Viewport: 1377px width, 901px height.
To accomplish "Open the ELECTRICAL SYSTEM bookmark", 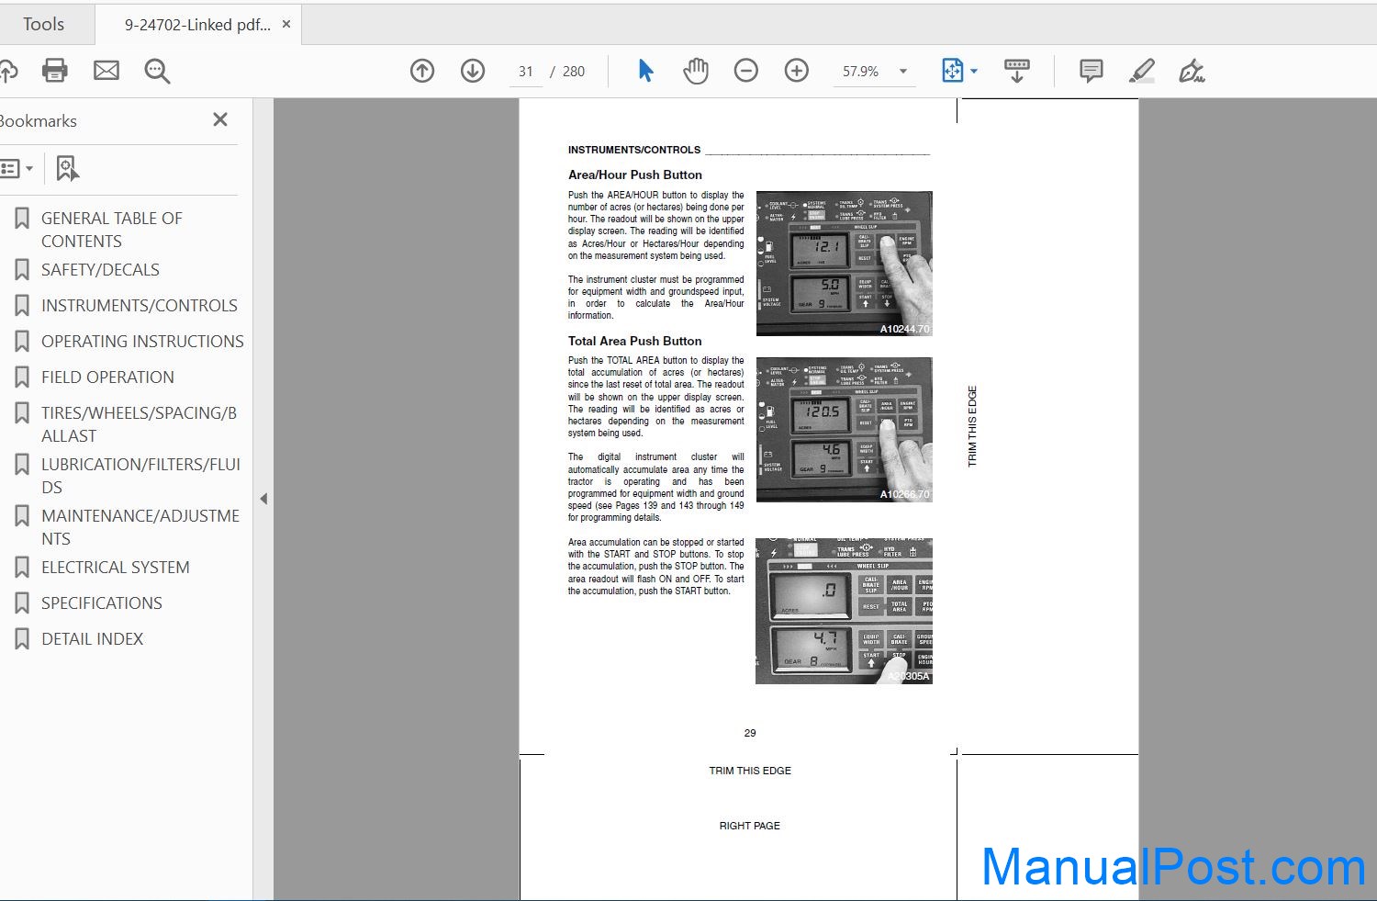I will (115, 567).
